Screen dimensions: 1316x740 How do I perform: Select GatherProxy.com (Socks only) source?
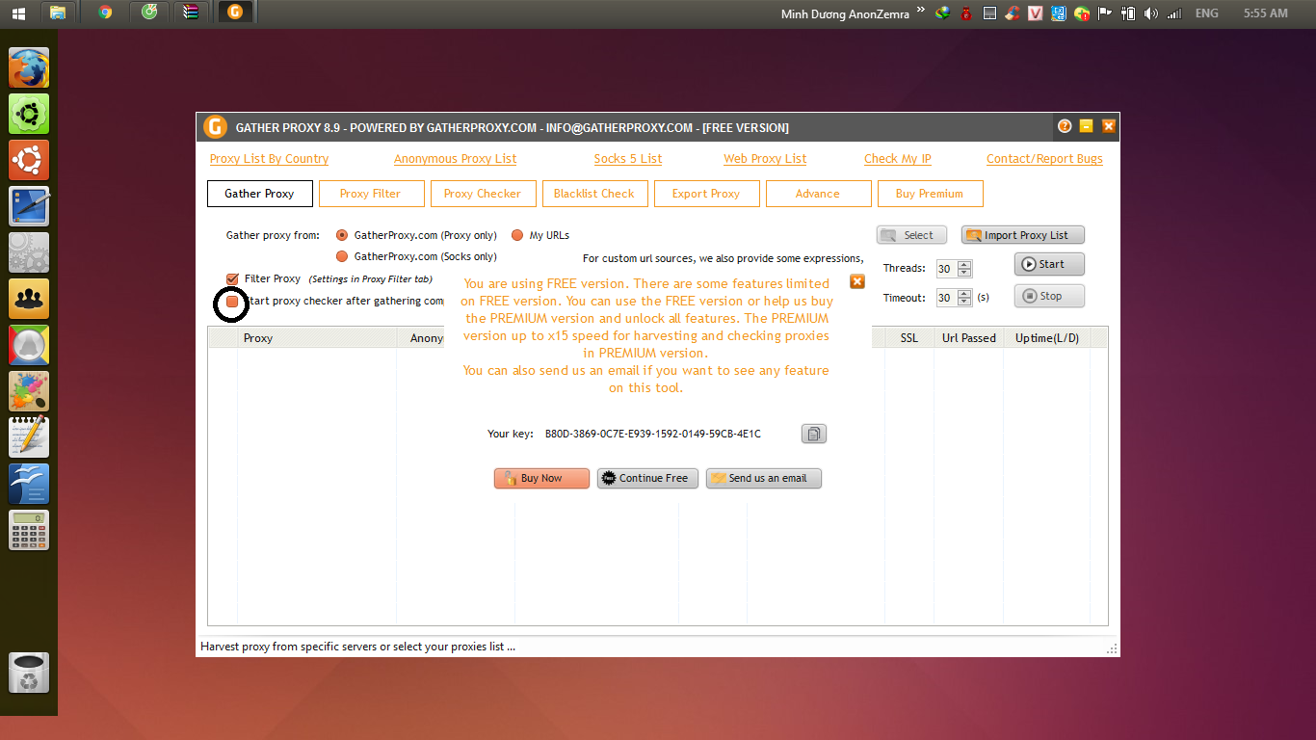tap(342, 256)
